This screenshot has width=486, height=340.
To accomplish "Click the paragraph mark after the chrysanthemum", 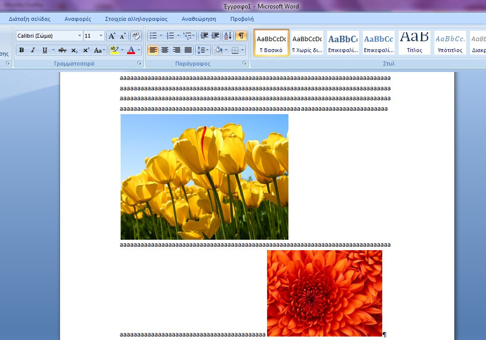I will point(385,335).
